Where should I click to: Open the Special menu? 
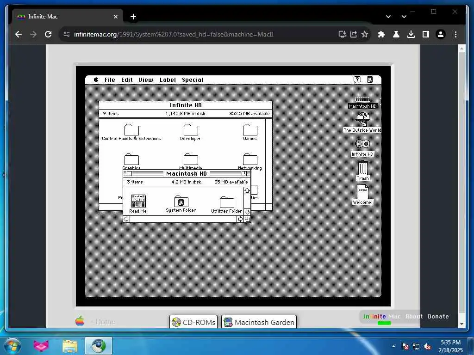tap(193, 80)
